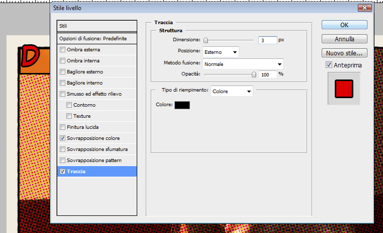Viewport: 383px width, 233px height.
Task: Select the Smusso ed effetto rilievo label
Action: [94, 94]
